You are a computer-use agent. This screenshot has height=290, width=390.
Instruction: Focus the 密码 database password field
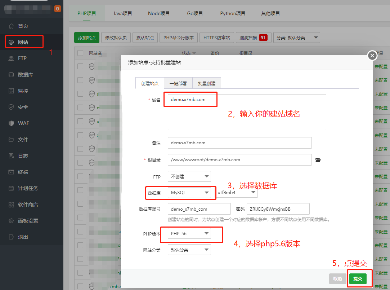click(x=278, y=209)
